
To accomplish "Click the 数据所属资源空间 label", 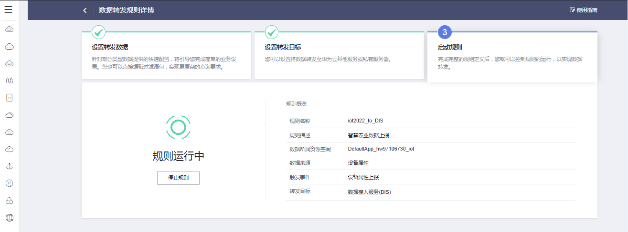I will coord(310,149).
